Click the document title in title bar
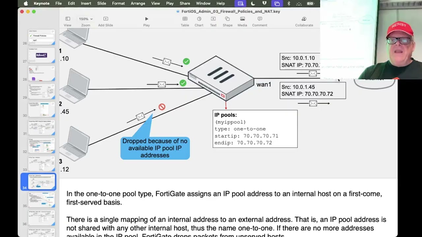Image resolution: width=422 pixels, height=237 pixels. click(x=230, y=11)
